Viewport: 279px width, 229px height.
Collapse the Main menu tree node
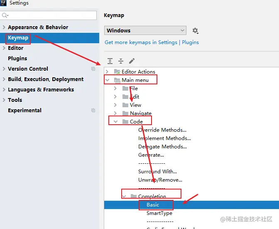(107, 80)
